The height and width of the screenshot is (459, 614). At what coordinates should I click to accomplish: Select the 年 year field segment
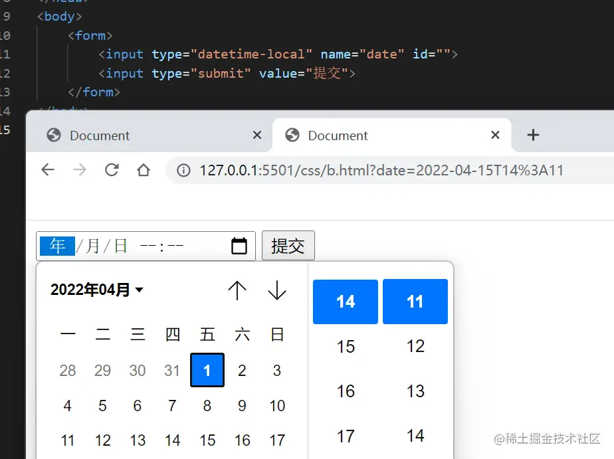coord(57,246)
